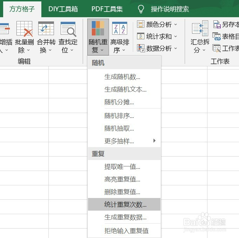The width and height of the screenshot is (239, 238).
Task: Click the 查找定位 magnifier icon
Action: (68, 29)
